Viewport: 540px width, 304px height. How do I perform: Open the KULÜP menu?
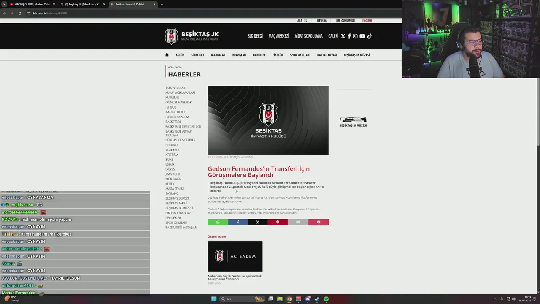pos(180,55)
